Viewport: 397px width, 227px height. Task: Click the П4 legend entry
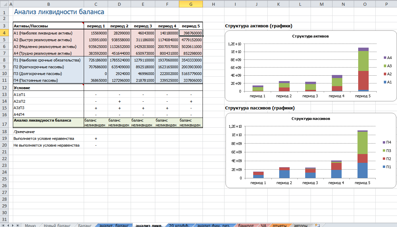(387, 143)
